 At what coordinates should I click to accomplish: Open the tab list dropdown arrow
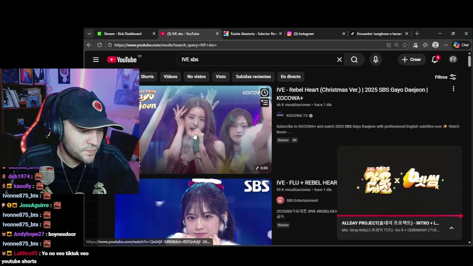(x=89, y=34)
